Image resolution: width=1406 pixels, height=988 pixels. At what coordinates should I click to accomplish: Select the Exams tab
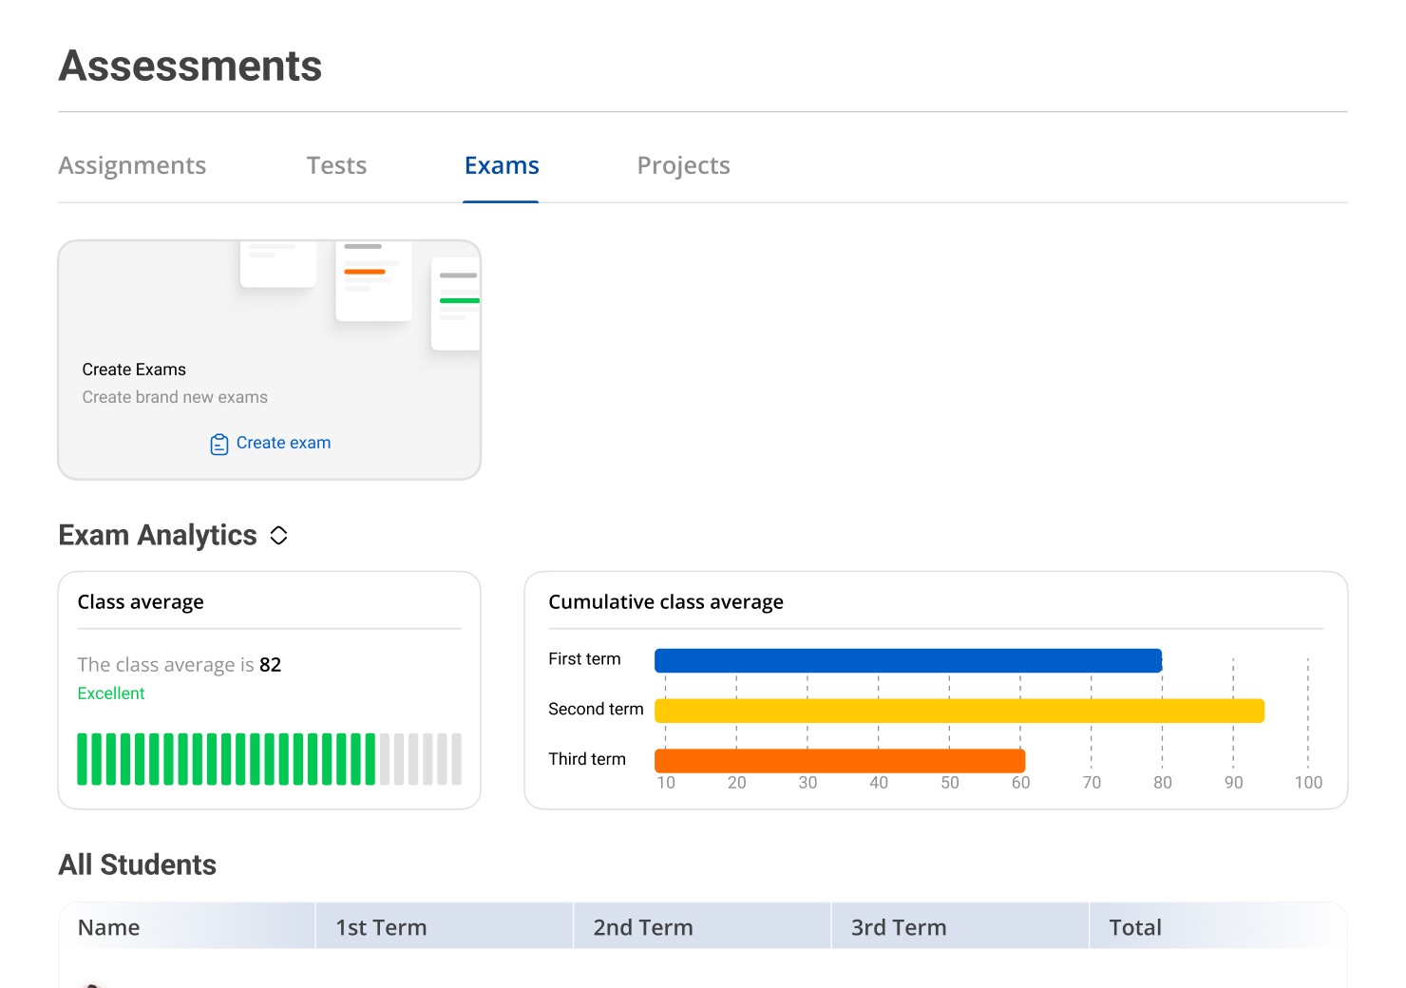pos(502,165)
